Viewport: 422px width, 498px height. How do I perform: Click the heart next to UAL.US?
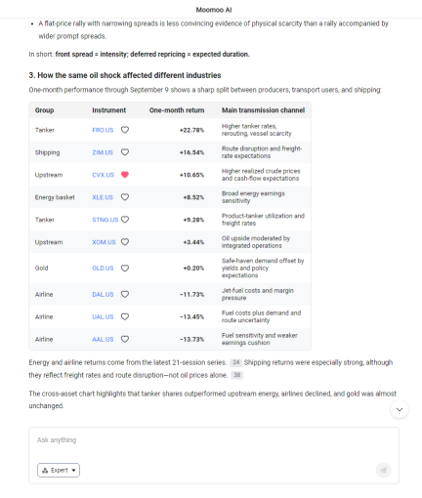pyautogui.click(x=125, y=316)
